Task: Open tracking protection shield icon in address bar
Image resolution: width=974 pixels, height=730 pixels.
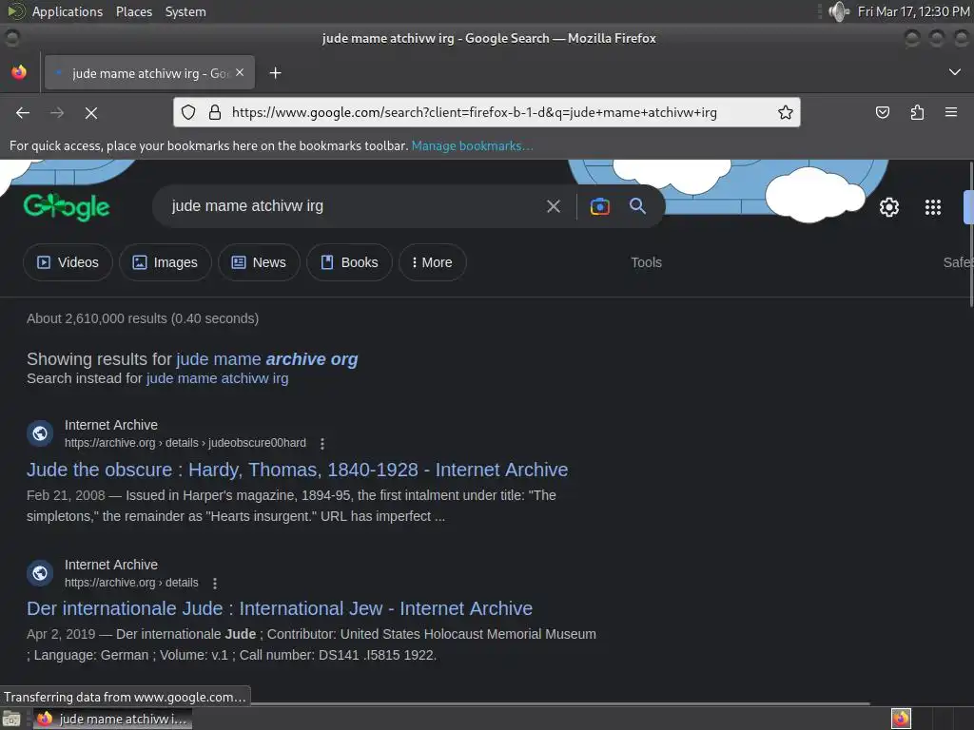Action: click(x=188, y=112)
